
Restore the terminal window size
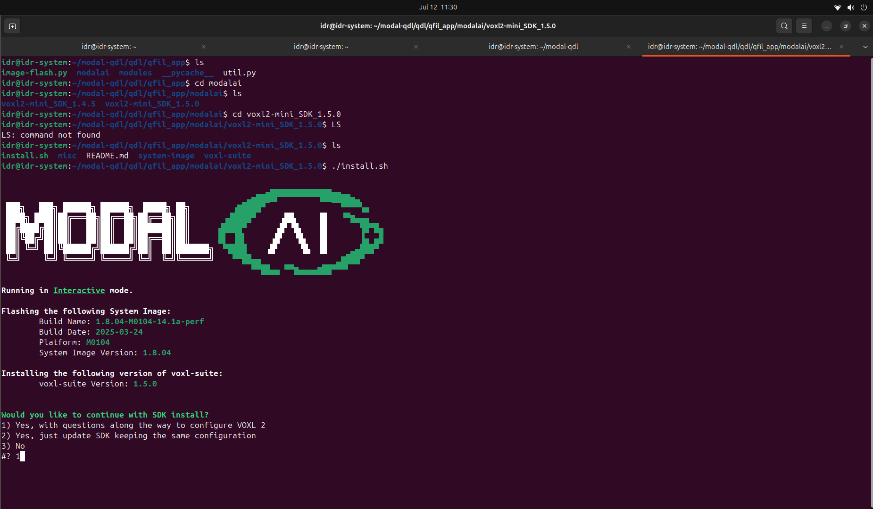(846, 26)
